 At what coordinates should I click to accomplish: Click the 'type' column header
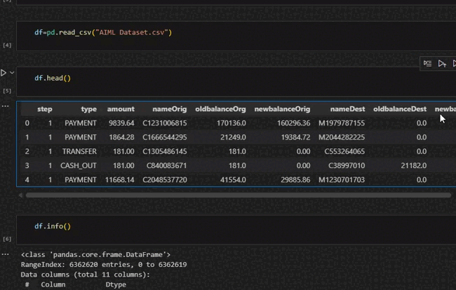pos(88,109)
